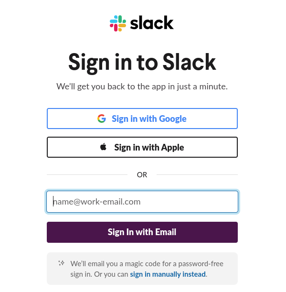Open the sign in manually instead link

click(168, 274)
